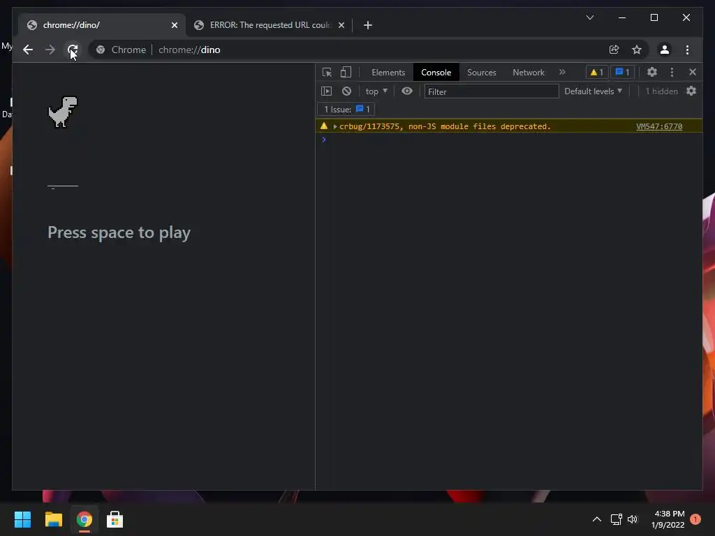Open the Chrome profile avatar menu
Screen dimensions: 715x536
[x=665, y=50]
